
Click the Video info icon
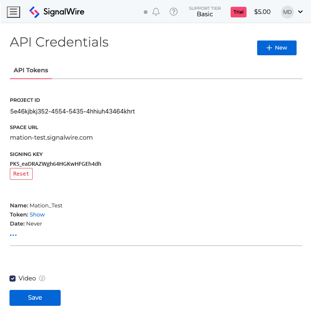click(42, 278)
